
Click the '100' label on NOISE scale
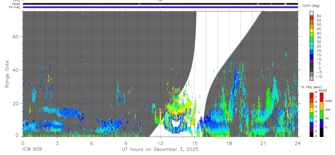327,119
